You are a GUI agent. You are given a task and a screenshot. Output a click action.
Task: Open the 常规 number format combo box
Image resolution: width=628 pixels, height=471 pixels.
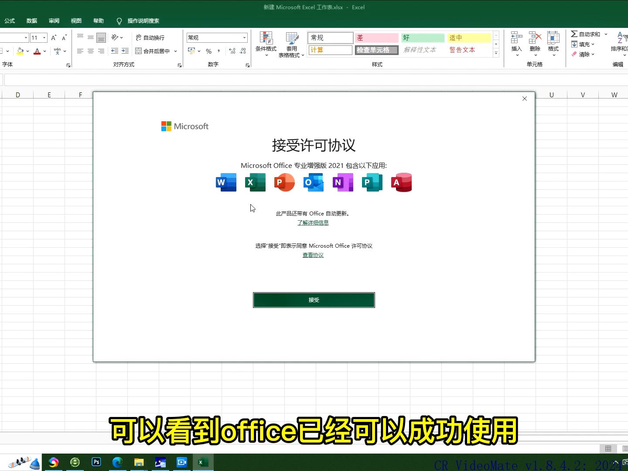pyautogui.click(x=217, y=38)
